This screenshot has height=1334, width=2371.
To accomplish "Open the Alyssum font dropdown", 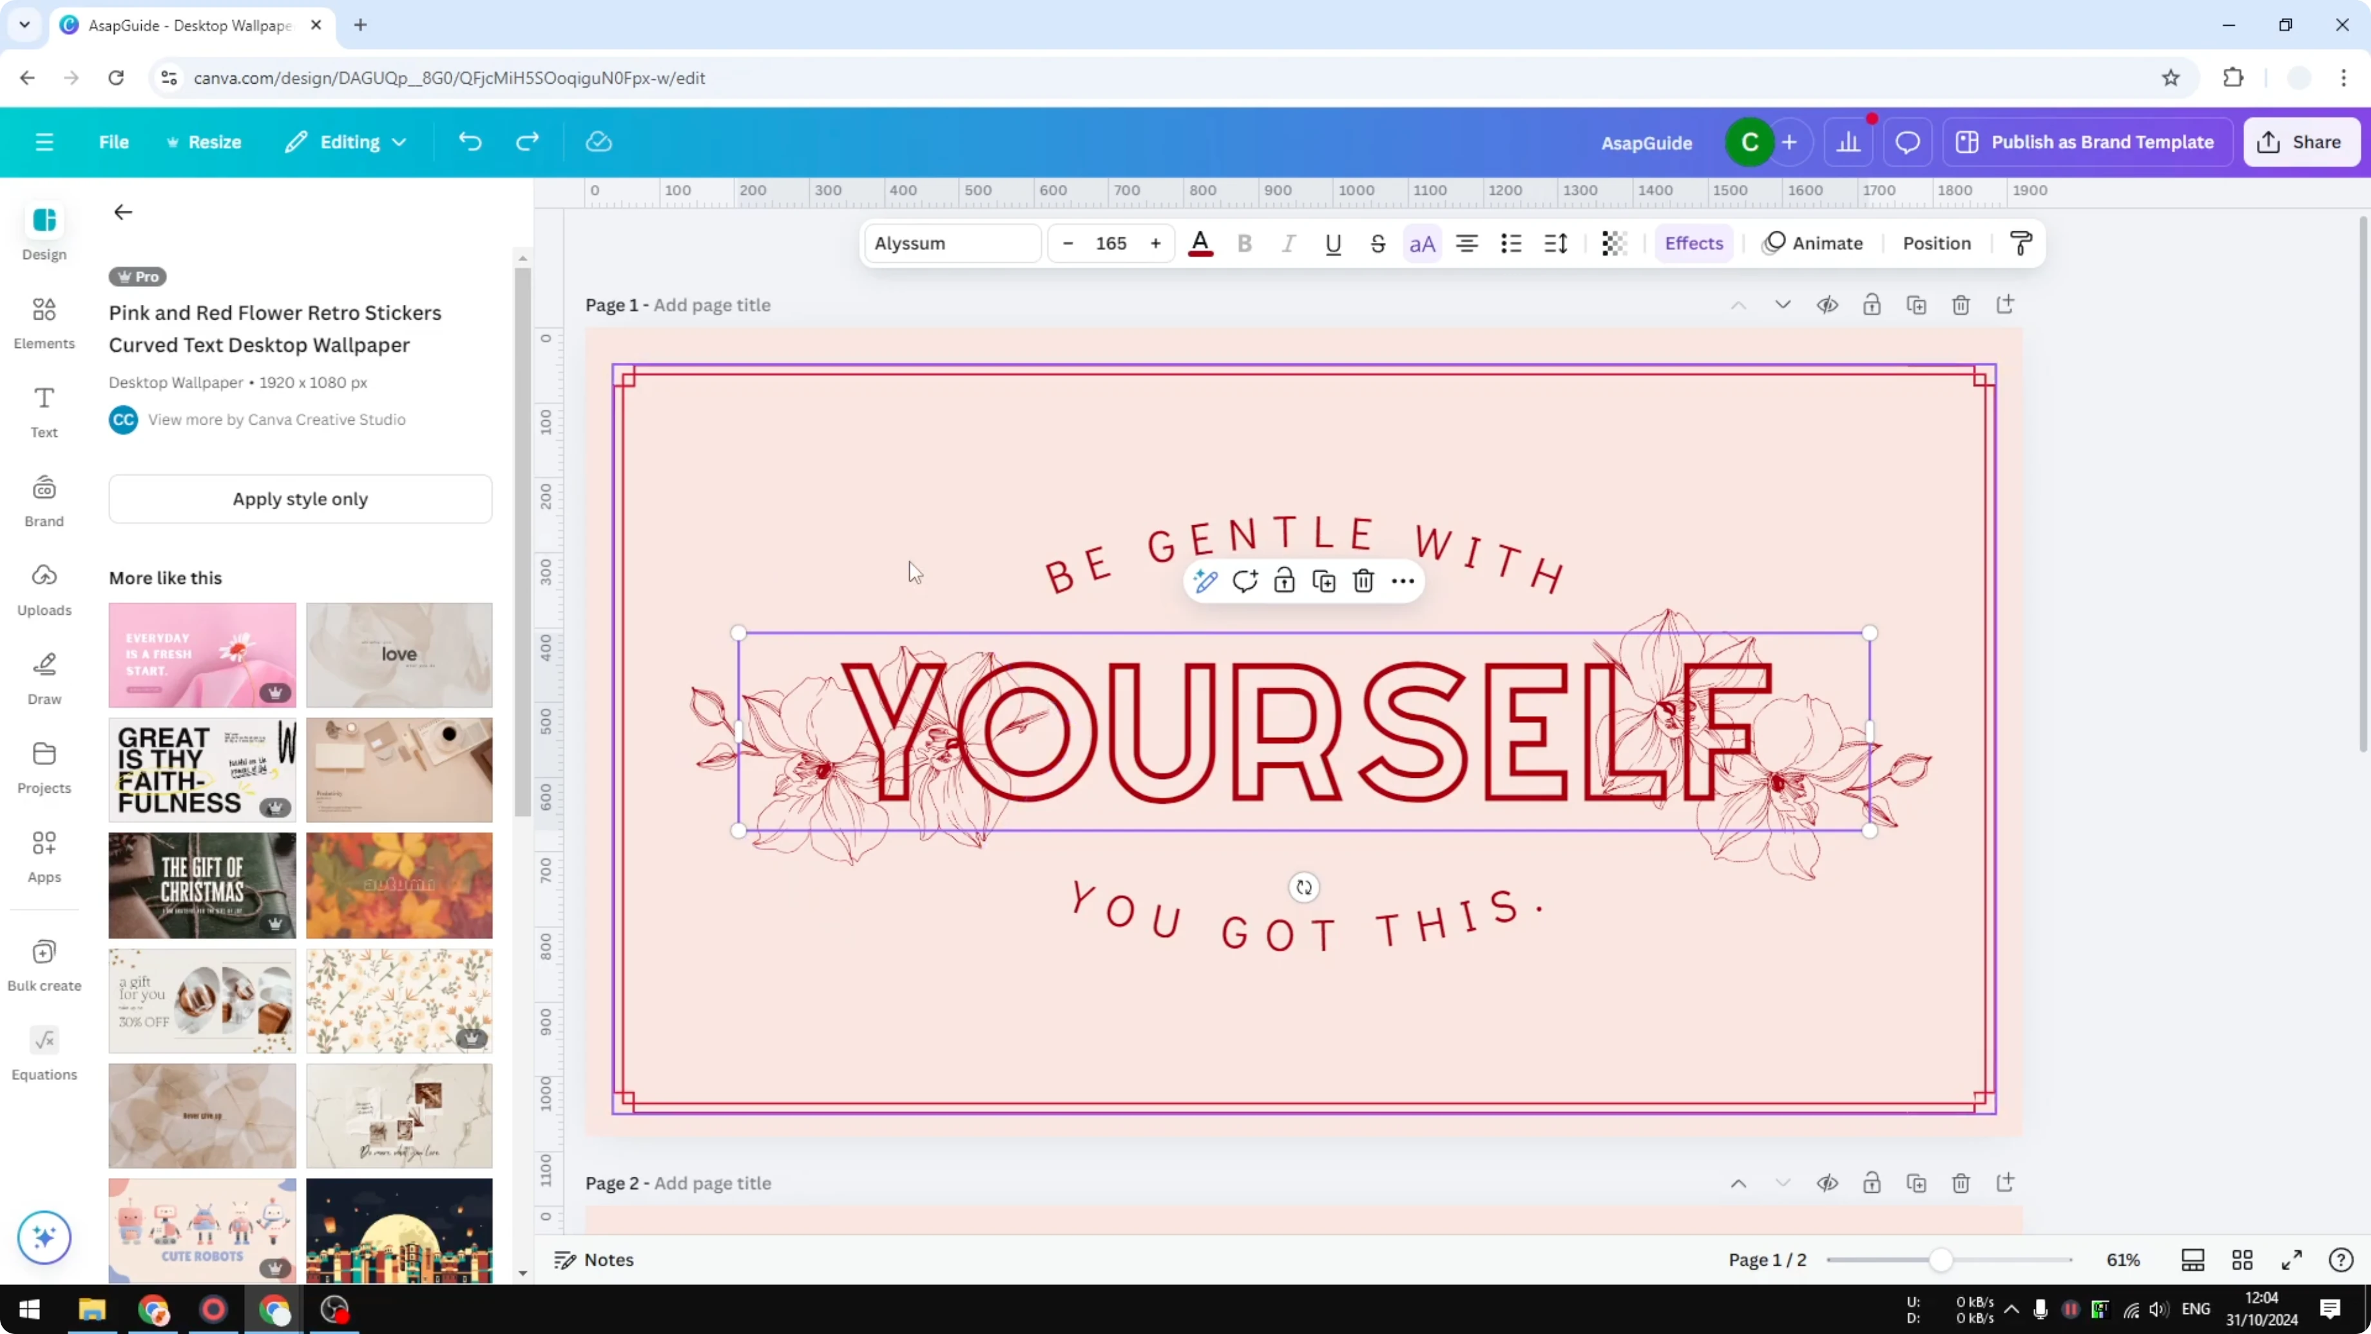I will coord(951,243).
